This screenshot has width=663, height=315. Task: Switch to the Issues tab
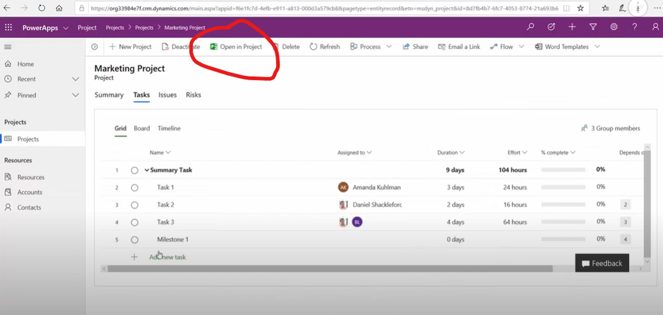(167, 95)
